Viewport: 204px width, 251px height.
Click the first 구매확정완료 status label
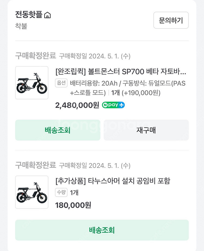(35, 56)
